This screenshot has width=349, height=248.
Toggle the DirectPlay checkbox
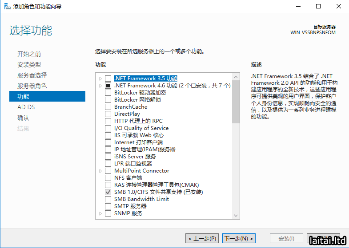pos(108,114)
